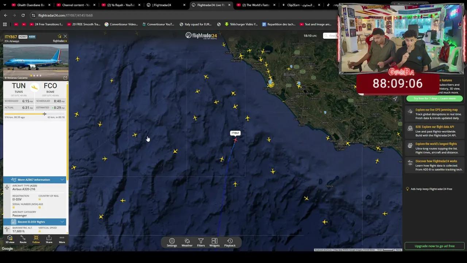Image resolution: width=467 pixels, height=263 pixels.
Task: Click the A320 aircraft type badge
Action: [x=32, y=37]
